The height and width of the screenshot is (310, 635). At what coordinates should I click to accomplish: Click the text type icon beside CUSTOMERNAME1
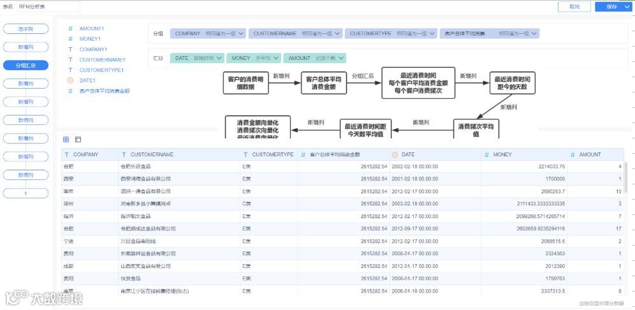pos(71,59)
